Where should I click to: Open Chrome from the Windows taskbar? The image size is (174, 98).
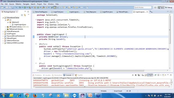(x=27, y=96)
